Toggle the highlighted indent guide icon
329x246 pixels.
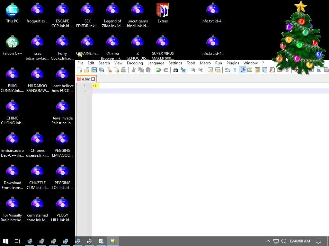pyautogui.click(x=243, y=70)
